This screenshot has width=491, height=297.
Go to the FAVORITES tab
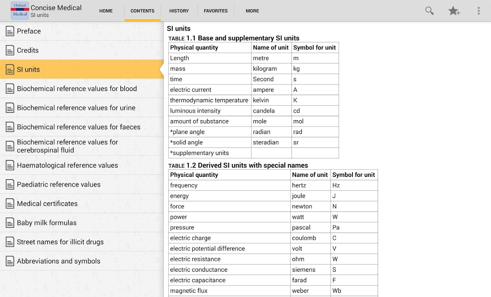coord(215,11)
